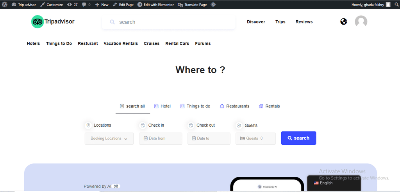Screen dimensions: 400x192
Task: Select the Hotel tab
Action: (x=162, y=106)
